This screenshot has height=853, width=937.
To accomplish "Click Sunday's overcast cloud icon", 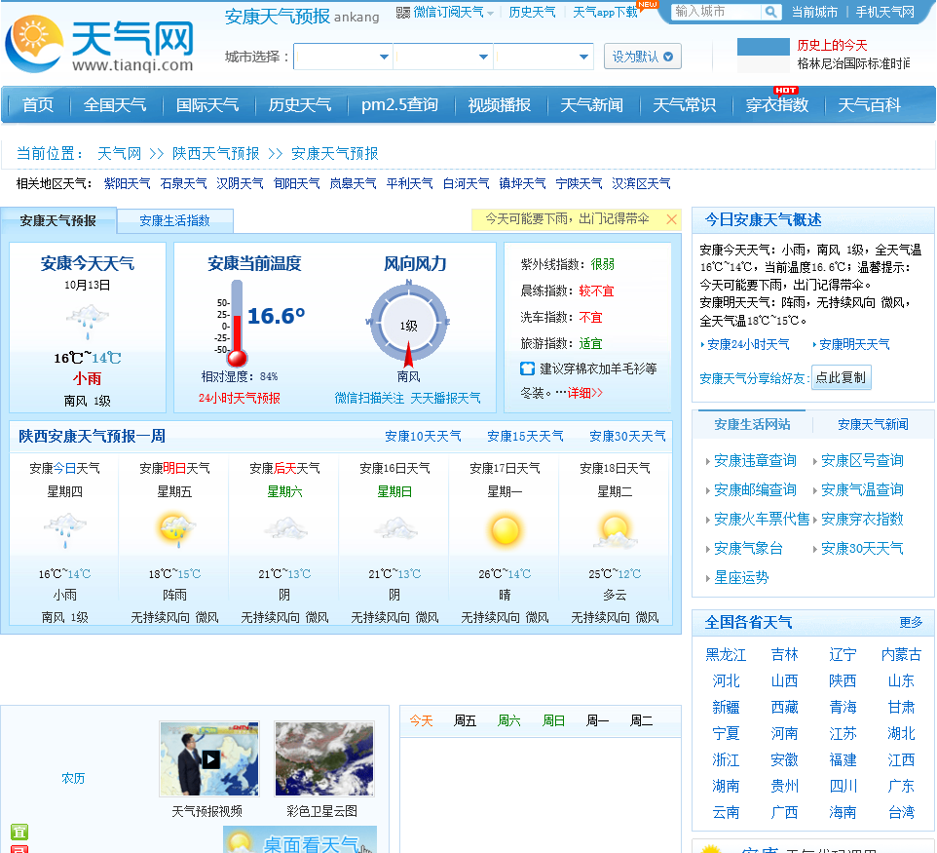I will (x=395, y=529).
